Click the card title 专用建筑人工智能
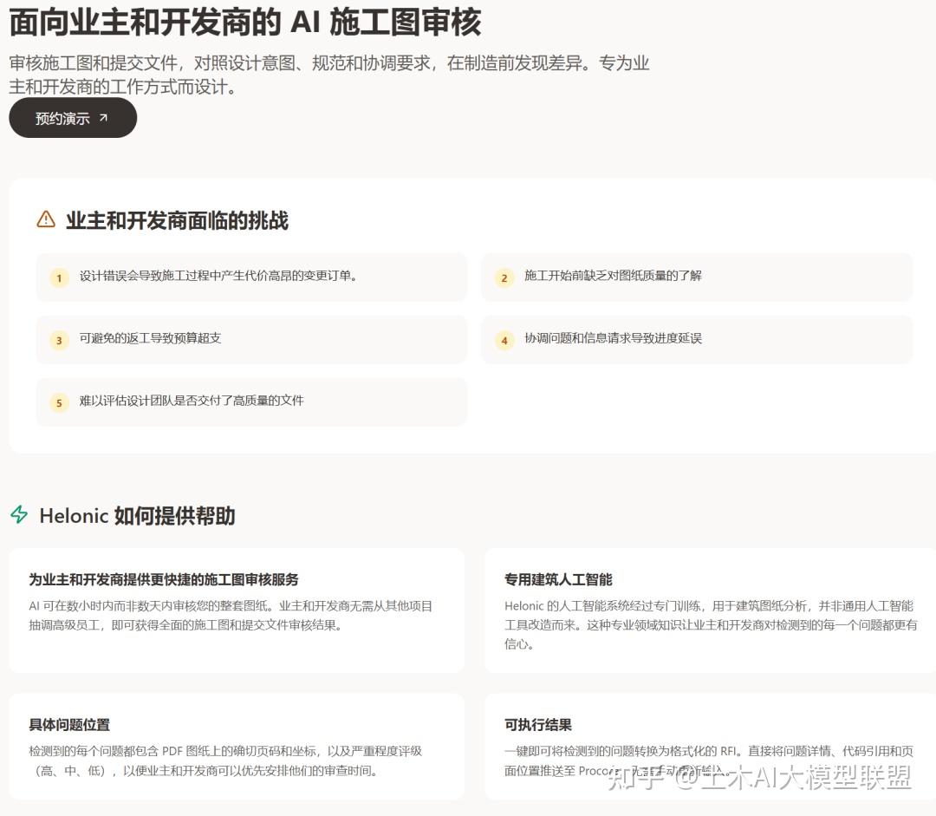This screenshot has height=816, width=936. (x=558, y=579)
